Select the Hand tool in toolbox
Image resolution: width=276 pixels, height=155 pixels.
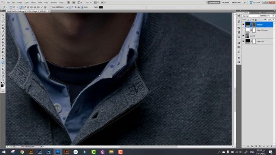[x=3, y=77]
